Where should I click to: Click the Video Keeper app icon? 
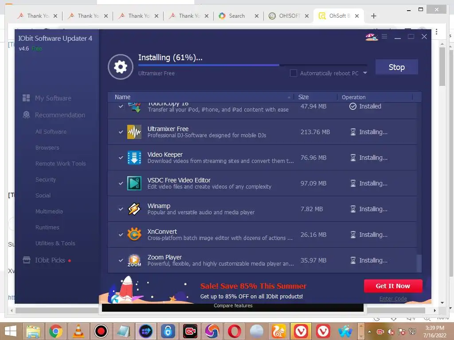point(134,158)
